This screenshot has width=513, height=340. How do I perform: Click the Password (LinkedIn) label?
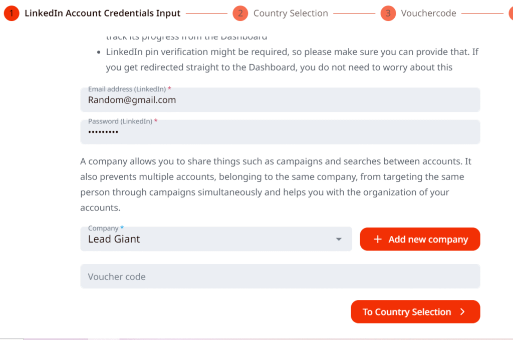click(120, 121)
